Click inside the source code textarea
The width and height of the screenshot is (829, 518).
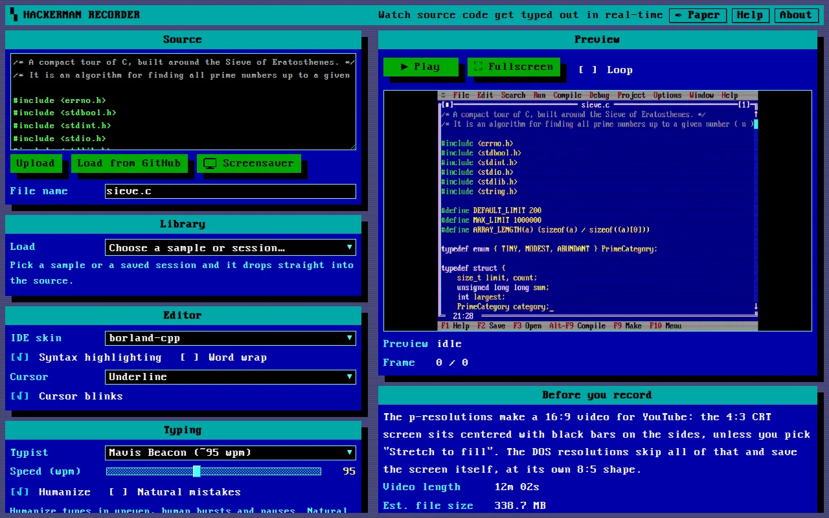(x=183, y=102)
